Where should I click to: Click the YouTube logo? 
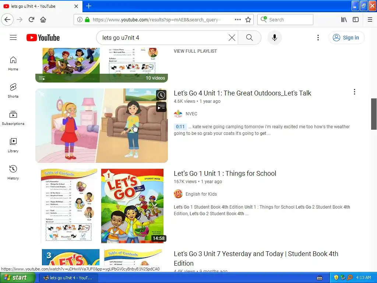[x=43, y=38]
